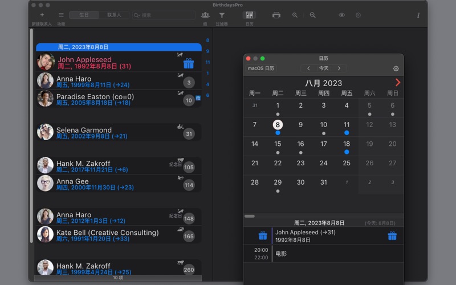Expand calendar with the red chevron arrow
Screen dimensions: 456x285
pos(397,83)
